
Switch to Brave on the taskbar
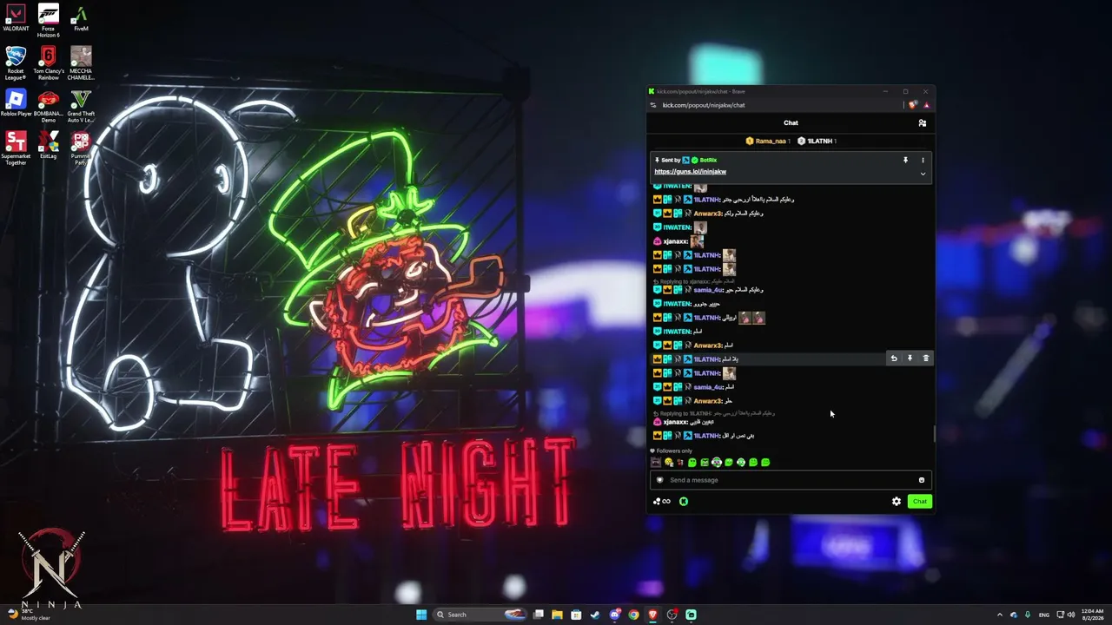(x=652, y=615)
